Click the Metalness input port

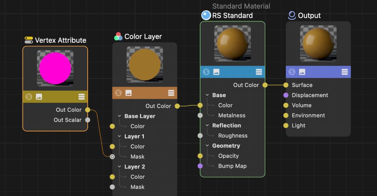click(200, 116)
